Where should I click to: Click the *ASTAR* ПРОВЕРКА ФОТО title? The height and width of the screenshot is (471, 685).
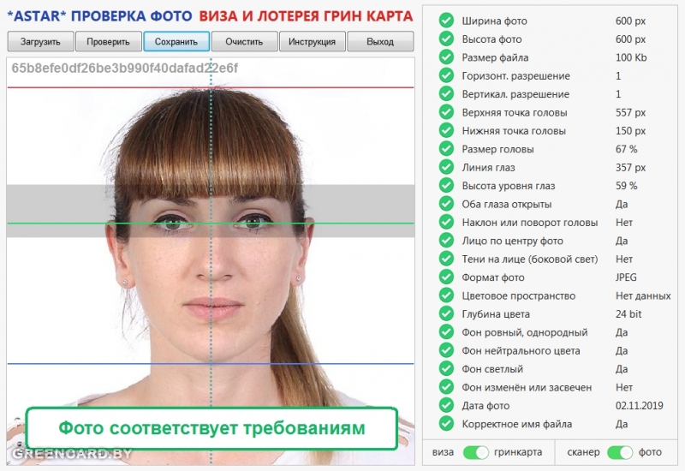99,16
